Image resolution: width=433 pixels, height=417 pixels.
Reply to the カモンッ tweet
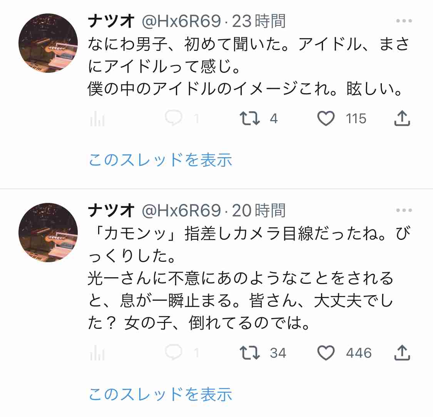174,352
